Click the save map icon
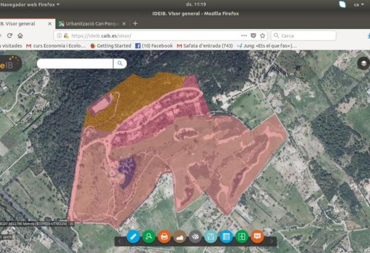The image size is (370, 253). click(210, 236)
